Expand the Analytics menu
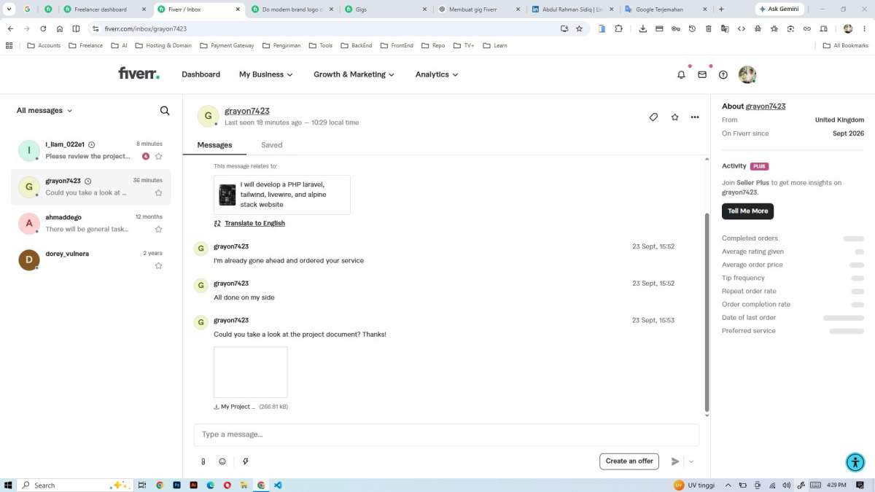Image resolution: width=875 pixels, height=492 pixels. point(437,74)
